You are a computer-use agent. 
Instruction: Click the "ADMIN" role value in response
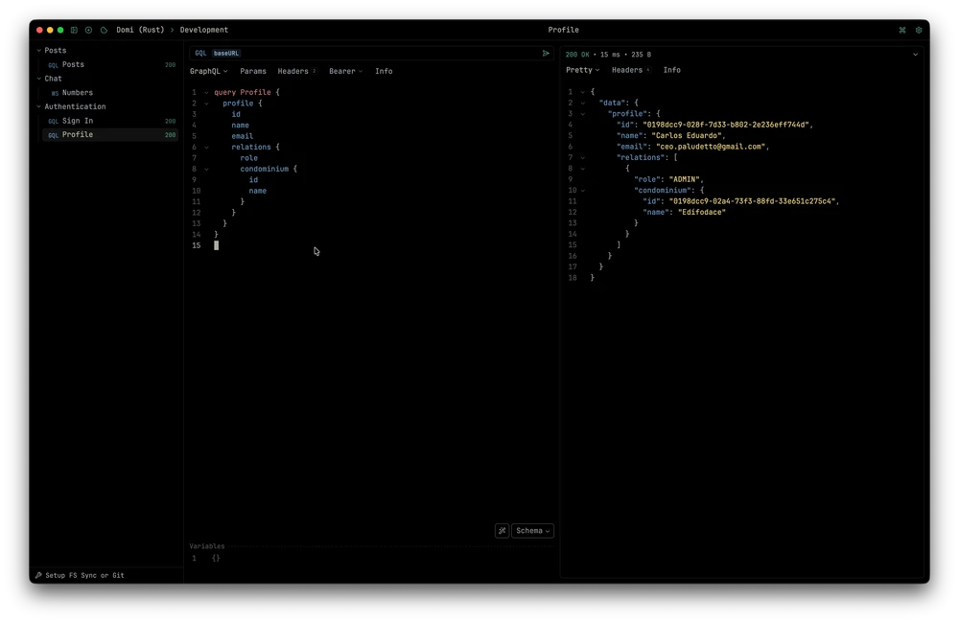pos(687,179)
